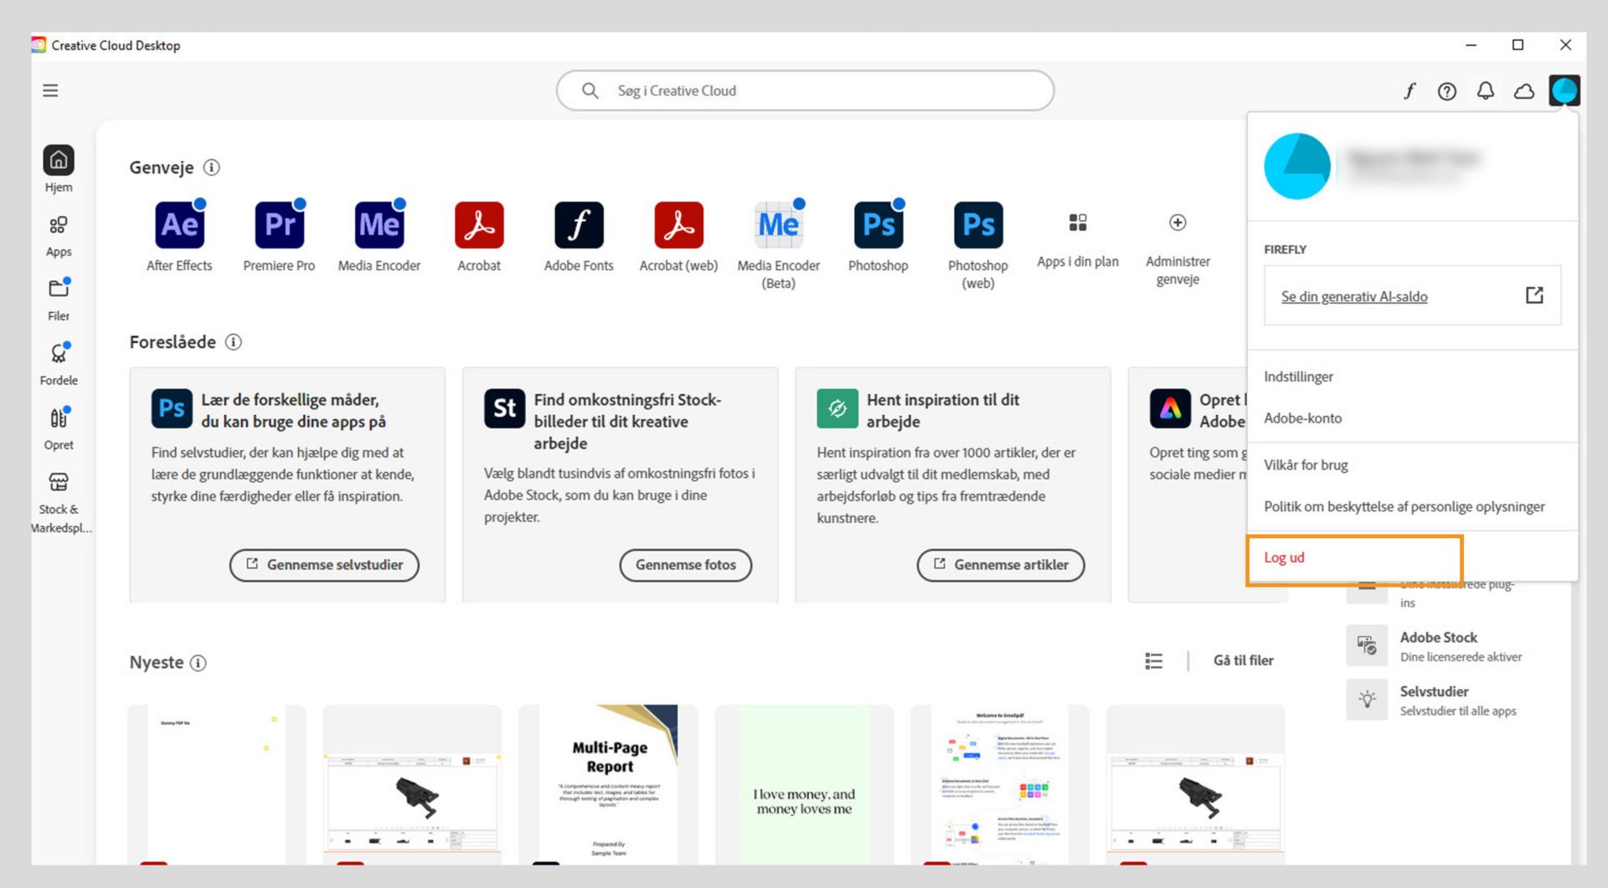Open the Welcome to Smallpdf flowchart file thumbnail
Image resolution: width=1608 pixels, height=888 pixels.
pyautogui.click(x=1000, y=784)
